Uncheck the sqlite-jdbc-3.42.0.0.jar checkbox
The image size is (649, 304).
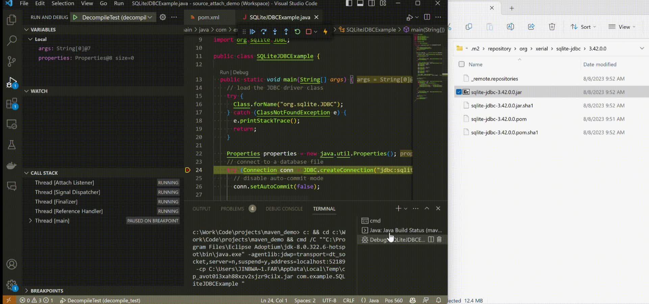click(x=459, y=92)
